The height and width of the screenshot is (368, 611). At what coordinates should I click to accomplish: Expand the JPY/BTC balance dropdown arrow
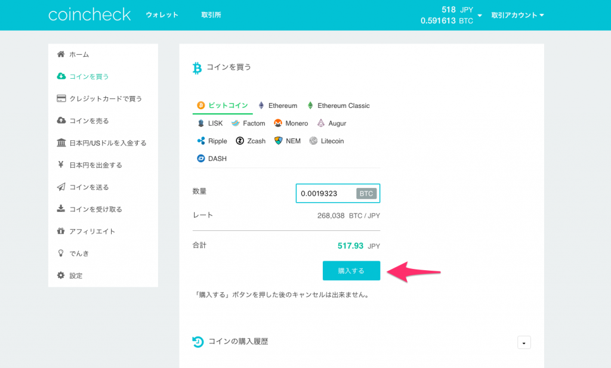point(480,16)
